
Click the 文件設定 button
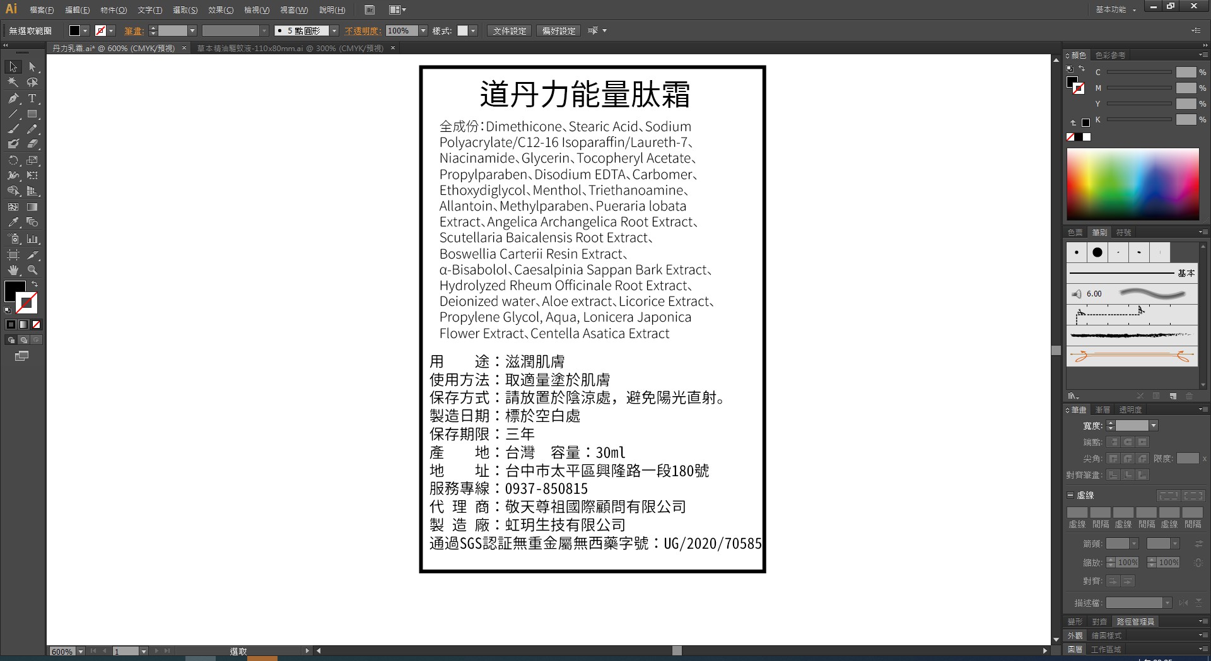click(x=510, y=31)
